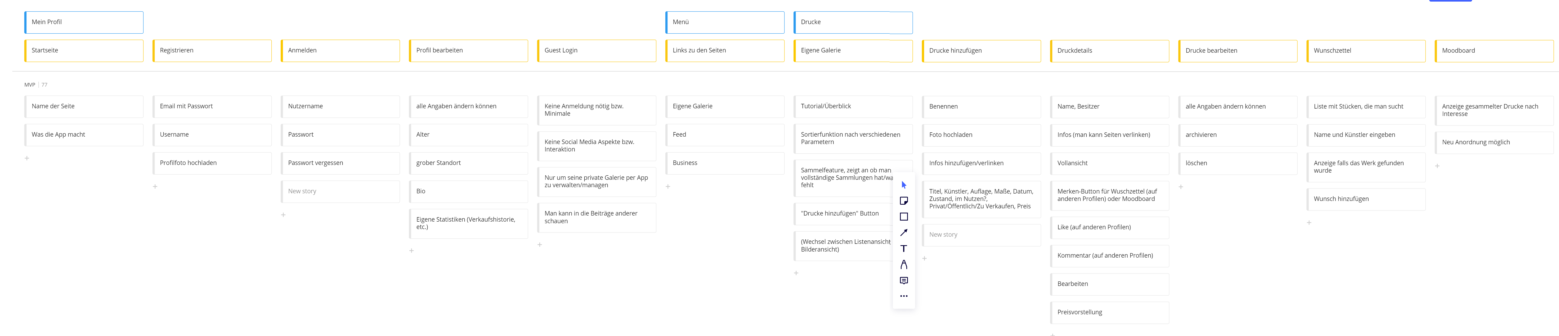Select the Username story card
1559x336 pixels.
(x=212, y=135)
